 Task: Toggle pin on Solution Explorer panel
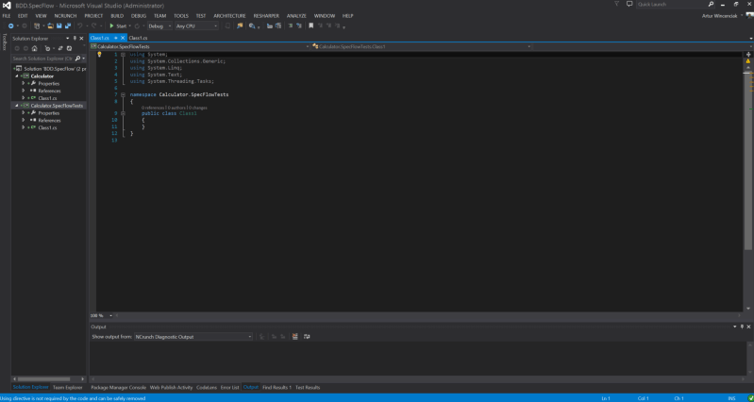pyautogui.click(x=75, y=38)
